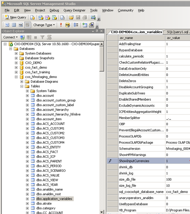Click the Analysis Services MDX Query icon
The width and height of the screenshot is (190, 214).
(41, 18)
